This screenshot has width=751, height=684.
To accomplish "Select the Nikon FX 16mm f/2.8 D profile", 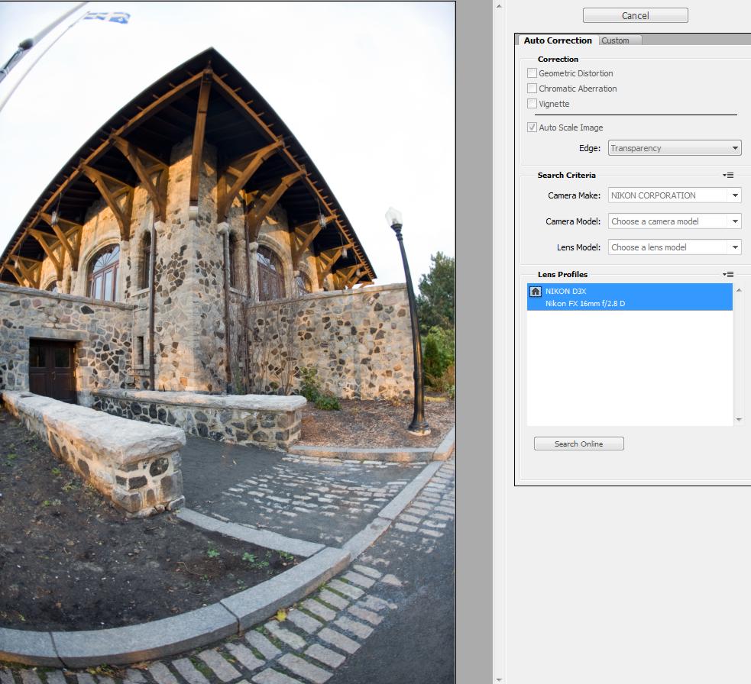I will pos(585,304).
